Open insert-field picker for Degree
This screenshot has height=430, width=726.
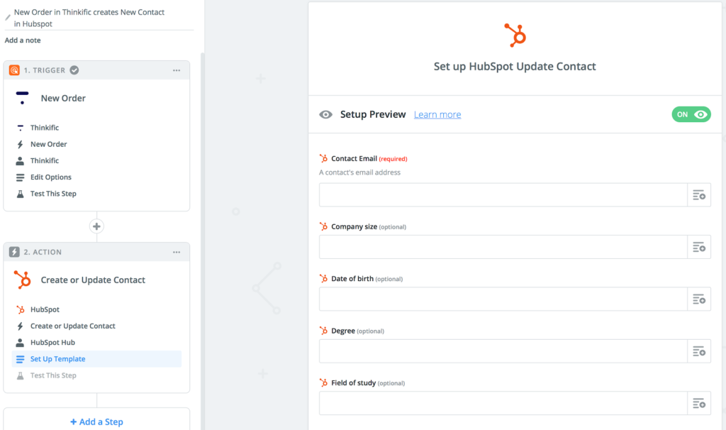point(698,351)
